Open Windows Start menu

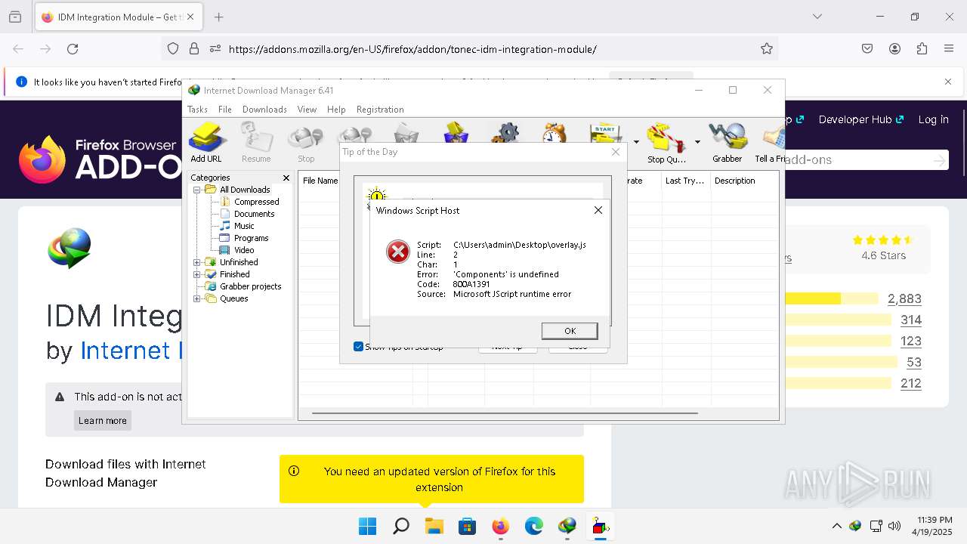(367, 527)
